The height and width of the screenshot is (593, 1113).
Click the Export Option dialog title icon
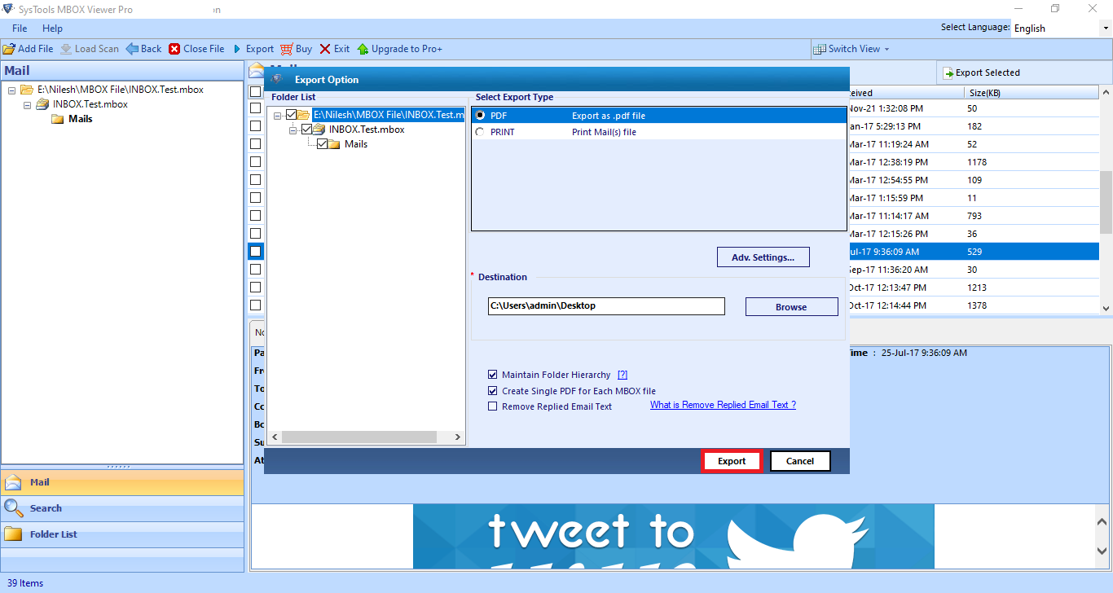277,80
